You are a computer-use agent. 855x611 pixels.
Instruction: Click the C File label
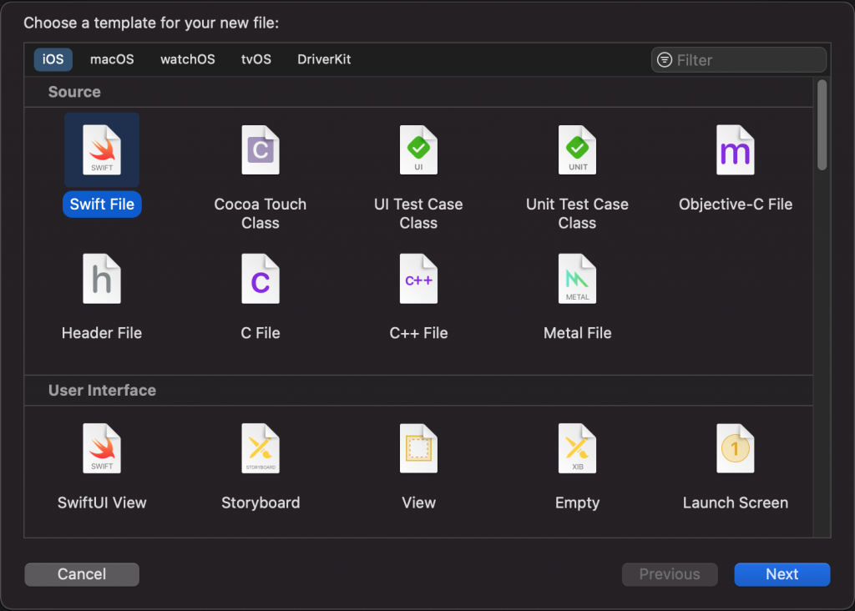point(261,332)
